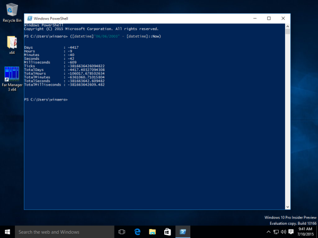Image resolution: width=318 pixels, height=238 pixels.
Task: Open the Action Center notifications icon
Action: [291, 232]
